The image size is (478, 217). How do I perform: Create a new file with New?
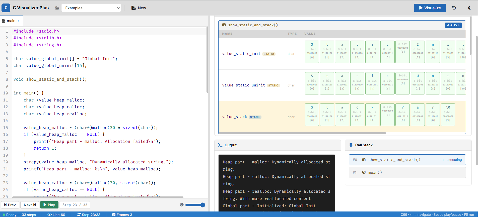(139, 8)
